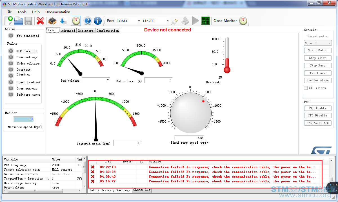Image resolution: width=338 pixels, height=202 pixels.
Task: Click the Over current fault LED
Action: 11,88
